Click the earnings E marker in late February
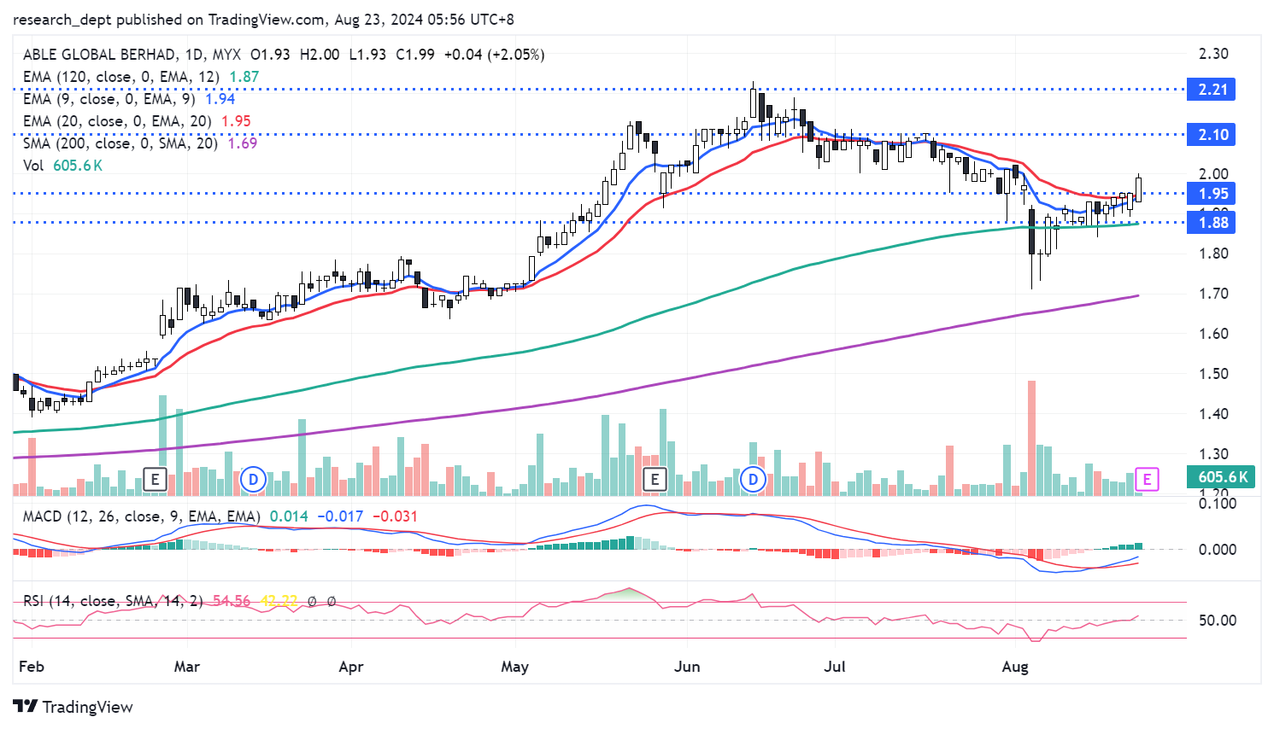The image size is (1274, 729). (x=155, y=479)
